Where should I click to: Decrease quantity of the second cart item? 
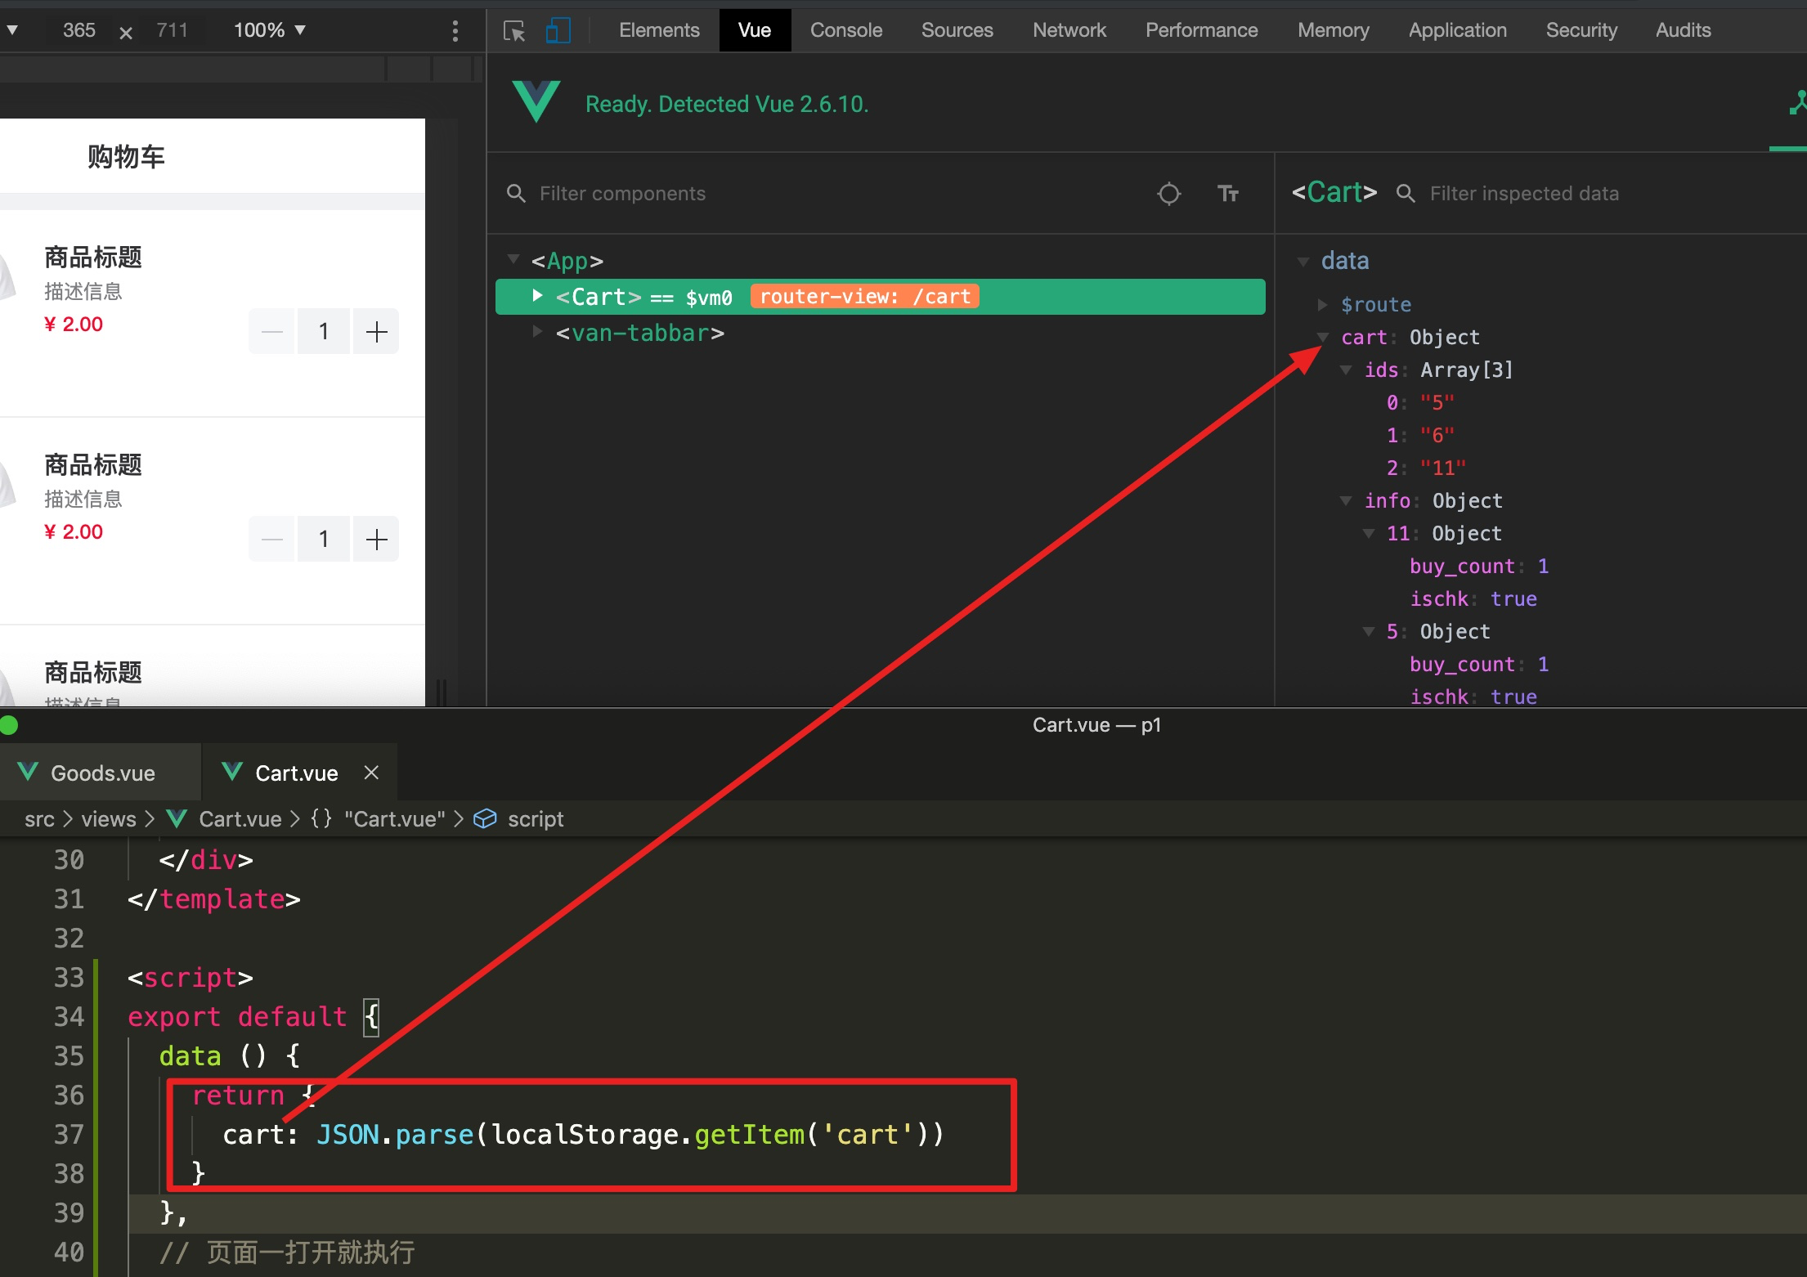[x=271, y=539]
